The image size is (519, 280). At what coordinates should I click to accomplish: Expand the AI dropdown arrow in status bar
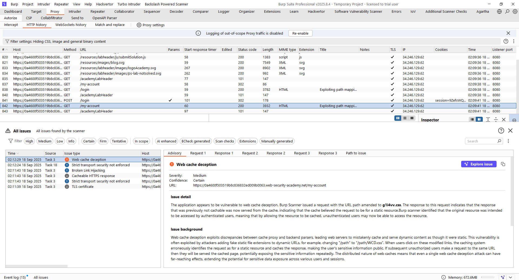click(510, 277)
